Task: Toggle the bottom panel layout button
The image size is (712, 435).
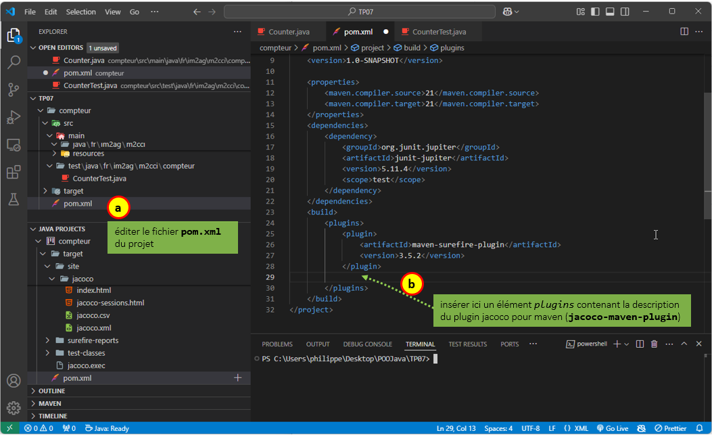Action: coord(609,12)
